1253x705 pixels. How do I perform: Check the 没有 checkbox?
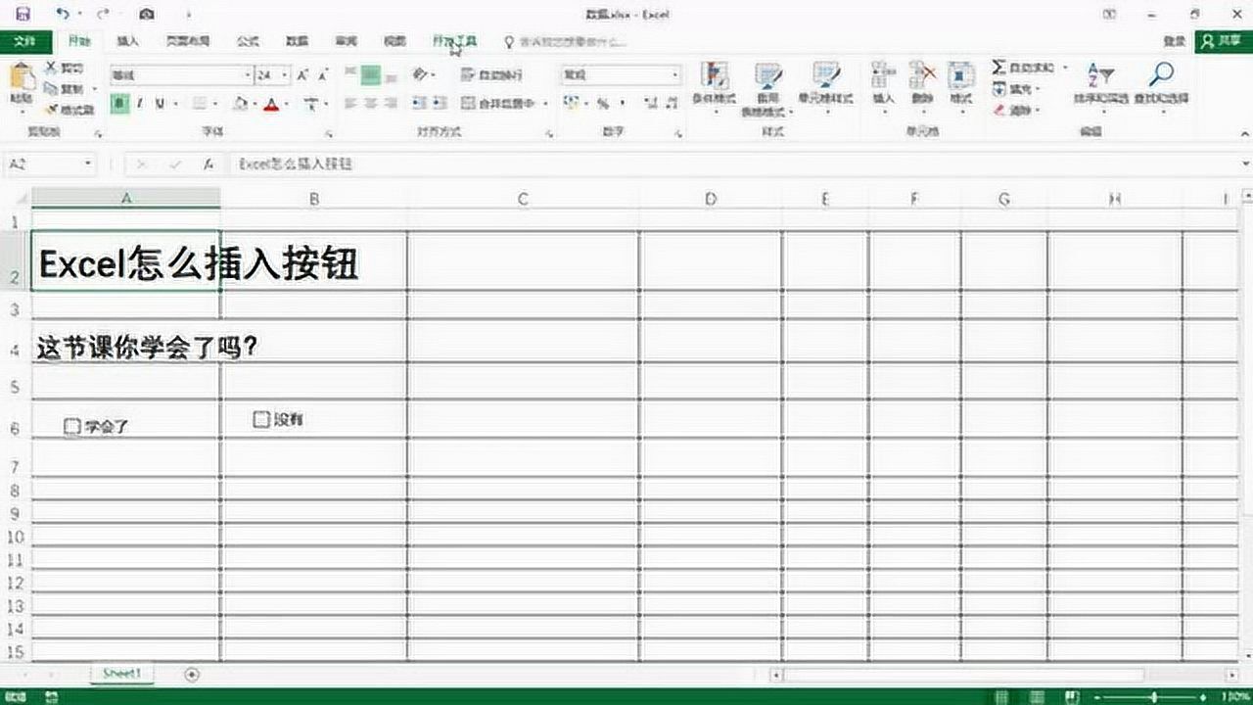[x=260, y=419]
